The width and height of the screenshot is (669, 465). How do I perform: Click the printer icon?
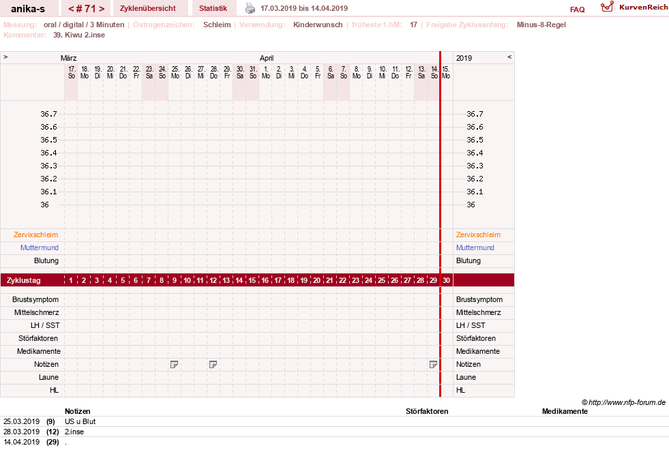tap(250, 8)
